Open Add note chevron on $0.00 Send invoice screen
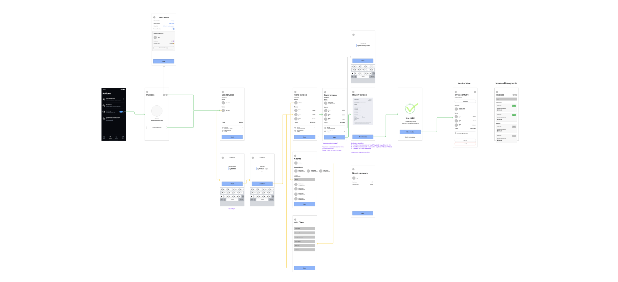The image size is (618, 282). 242,128
